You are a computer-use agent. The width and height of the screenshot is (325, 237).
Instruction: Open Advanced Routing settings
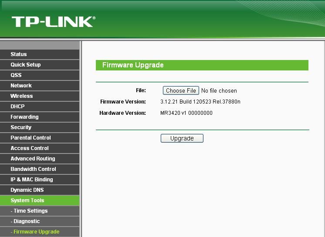[33, 159]
